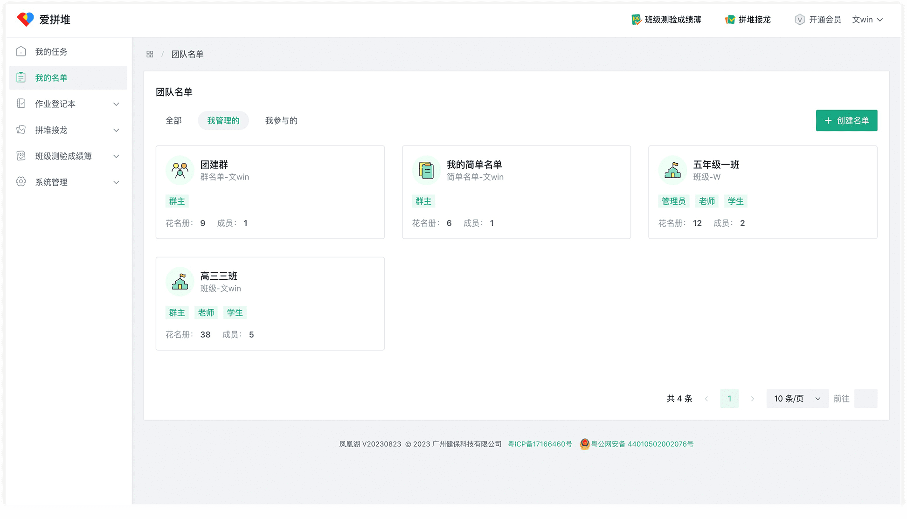
Task: Open the 五年级一班 school icon
Action: pos(672,170)
